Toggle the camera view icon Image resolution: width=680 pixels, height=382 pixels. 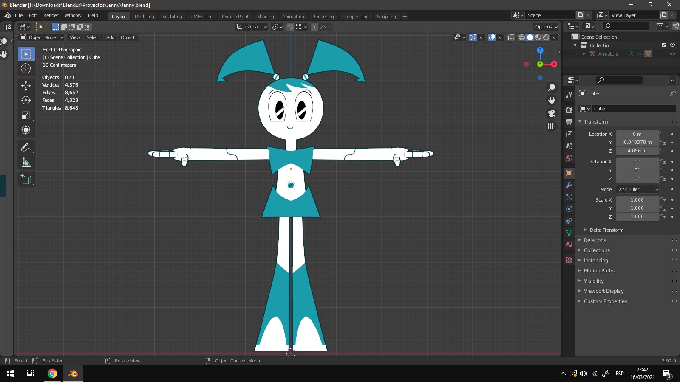click(x=552, y=113)
